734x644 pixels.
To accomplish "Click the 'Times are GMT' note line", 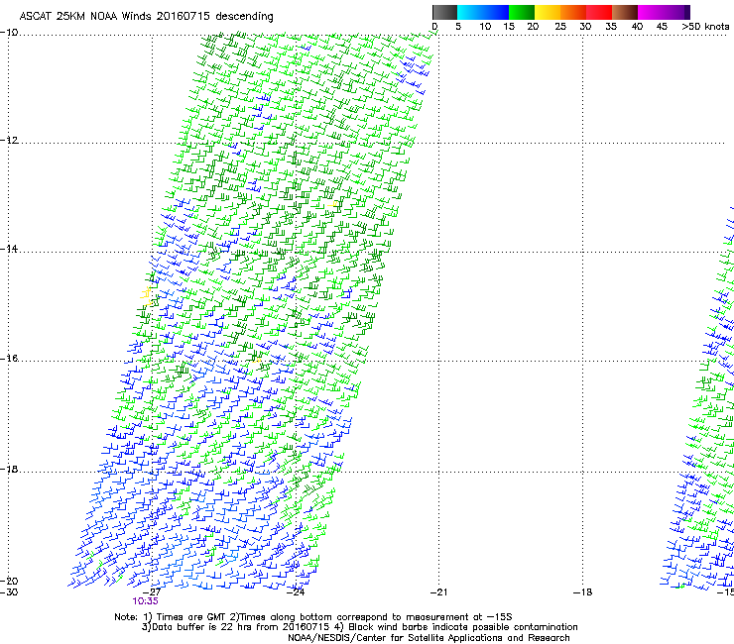I will pos(313,617).
